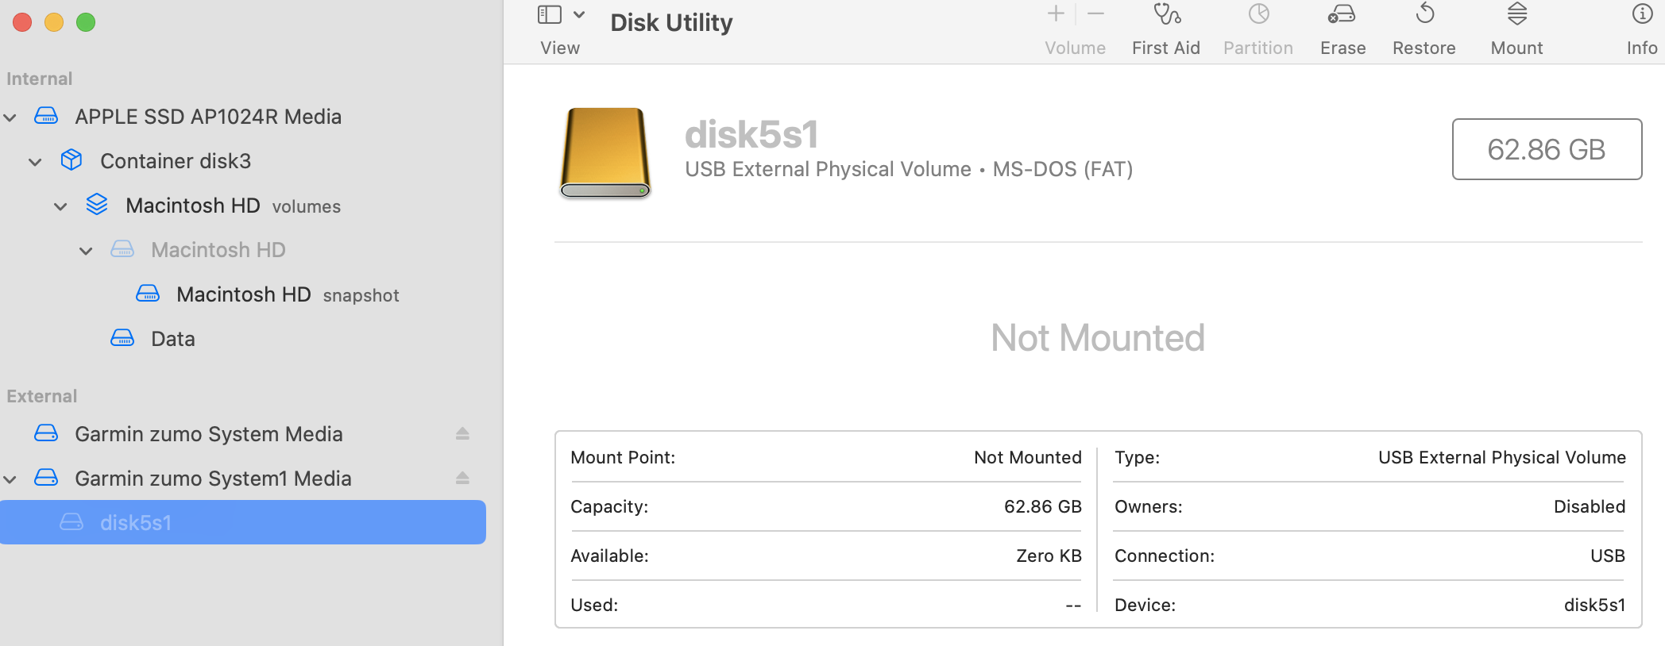Click the add volume plus icon
The height and width of the screenshot is (646, 1665).
[x=1056, y=13]
